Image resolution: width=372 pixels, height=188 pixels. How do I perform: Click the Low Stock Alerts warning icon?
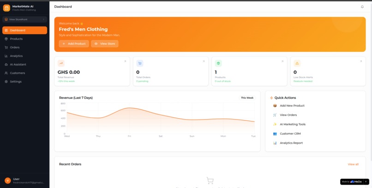(297, 63)
